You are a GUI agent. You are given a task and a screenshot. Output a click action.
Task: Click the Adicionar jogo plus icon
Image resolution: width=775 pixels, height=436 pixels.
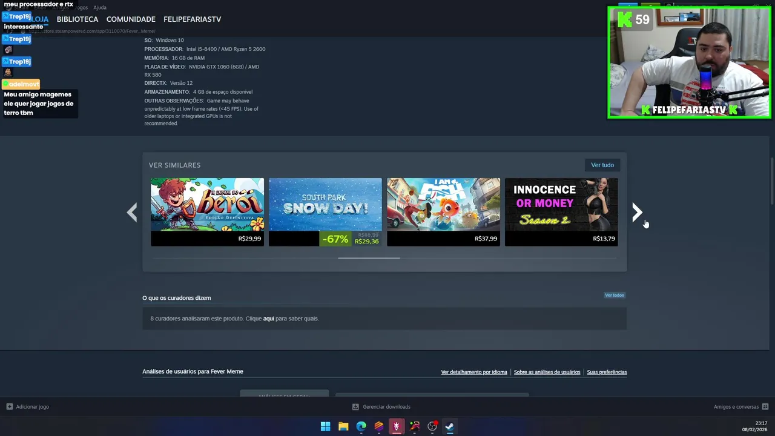click(x=9, y=407)
